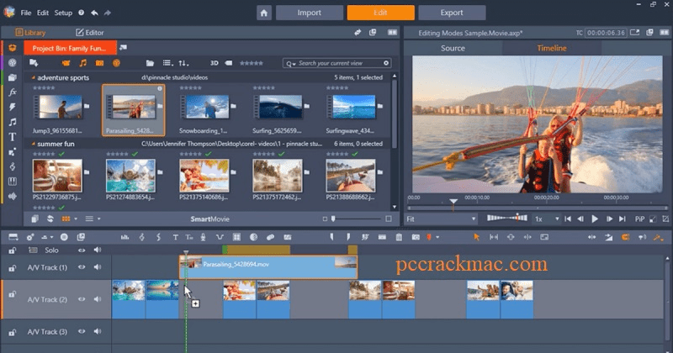
Task: Collapse the adventure sports folder group
Action: tap(34, 77)
